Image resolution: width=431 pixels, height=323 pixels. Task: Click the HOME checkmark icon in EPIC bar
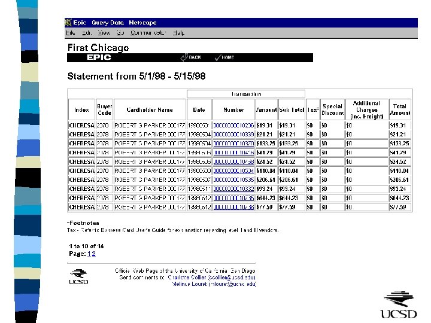pyautogui.click(x=218, y=57)
